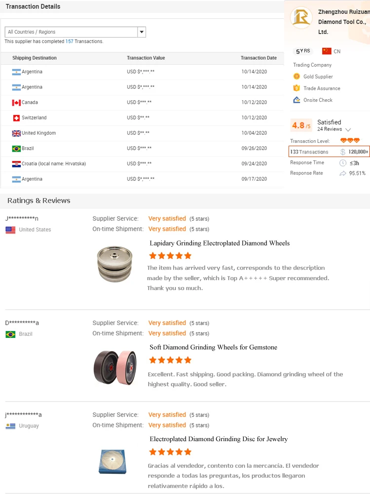Open Soft Diamond Grinding Wheels for Gemstone

213,347
